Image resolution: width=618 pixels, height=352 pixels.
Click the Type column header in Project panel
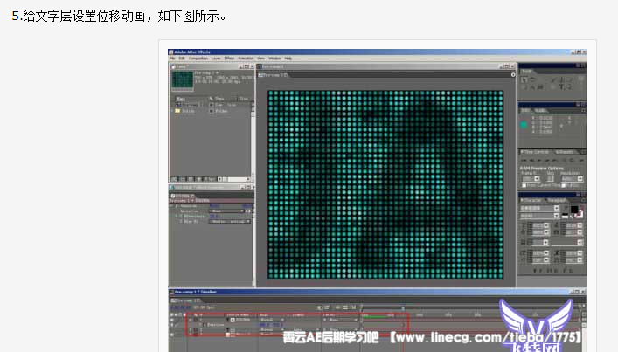219,99
